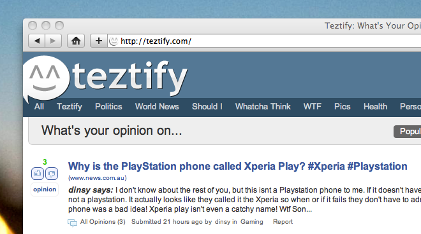Open the Should I category
The image size is (421, 234).
(207, 107)
